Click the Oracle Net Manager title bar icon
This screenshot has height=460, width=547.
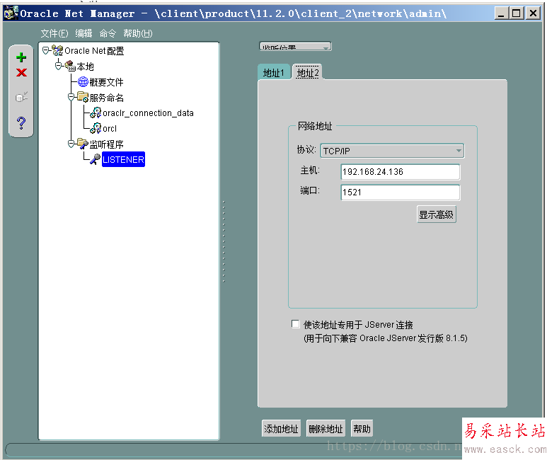(x=11, y=13)
